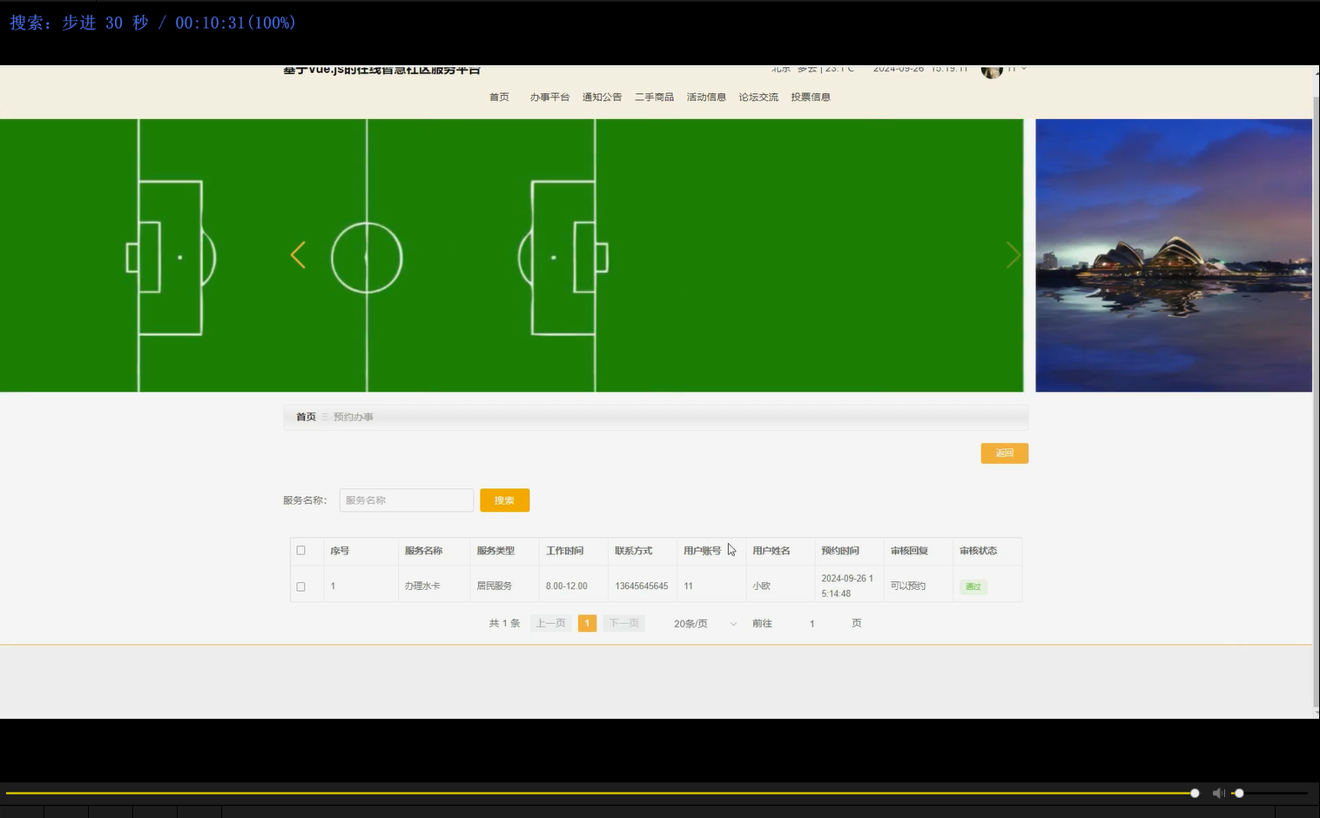Advance carousel with the right arrow
This screenshot has height=818, width=1320.
tap(1013, 255)
